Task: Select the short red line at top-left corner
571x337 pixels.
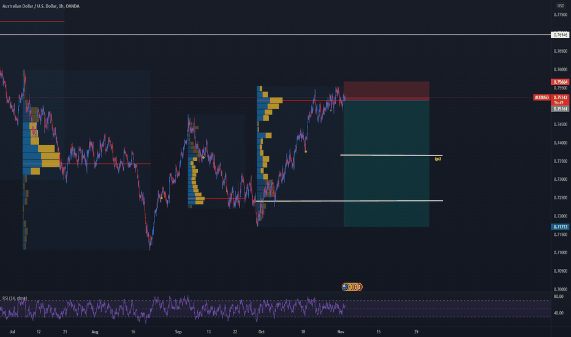Action: coord(32,21)
